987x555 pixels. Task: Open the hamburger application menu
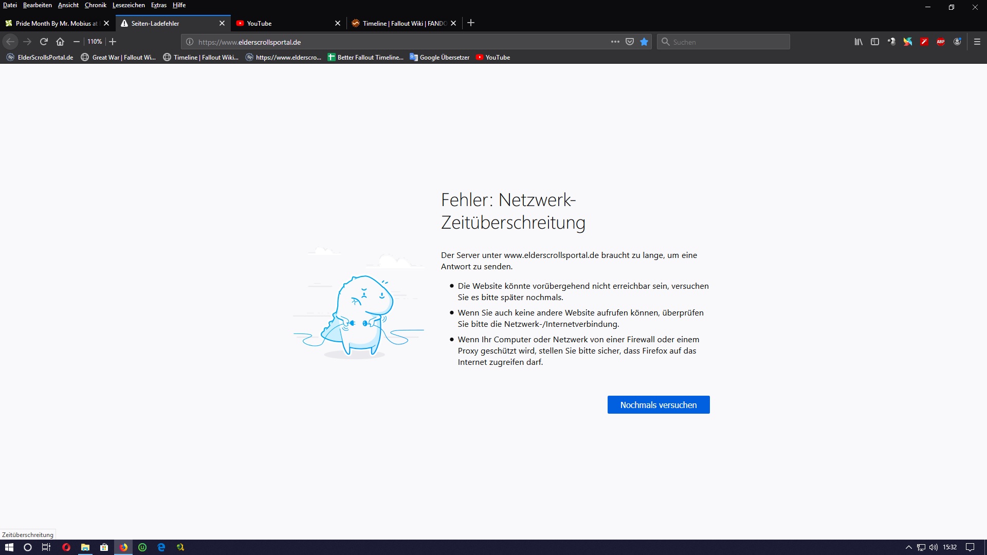[977, 42]
